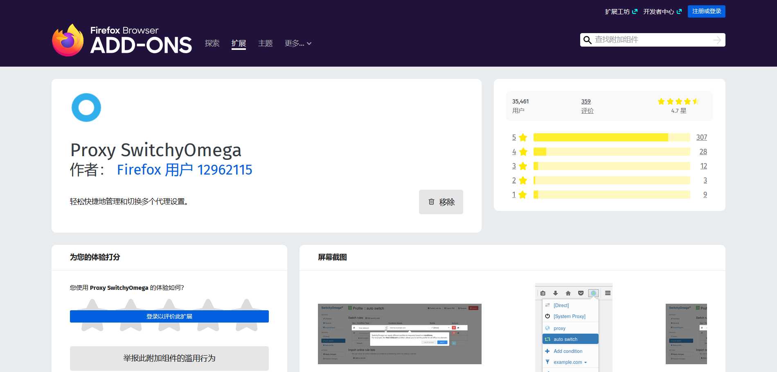Open the auto switch profile screenshot thumbnail

click(x=400, y=334)
